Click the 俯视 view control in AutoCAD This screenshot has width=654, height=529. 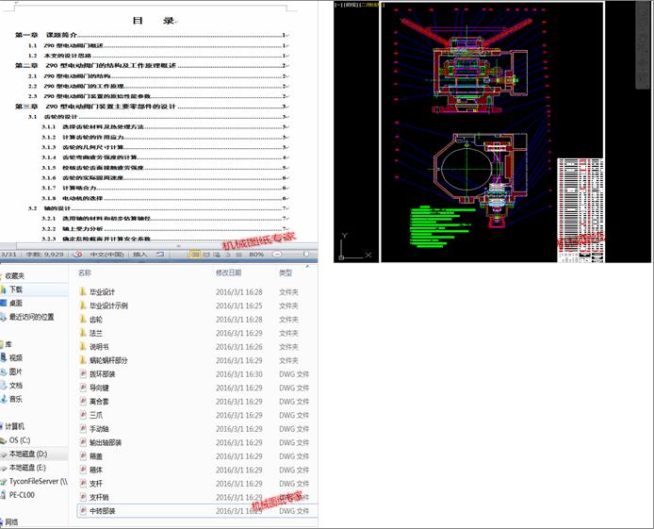click(351, 5)
